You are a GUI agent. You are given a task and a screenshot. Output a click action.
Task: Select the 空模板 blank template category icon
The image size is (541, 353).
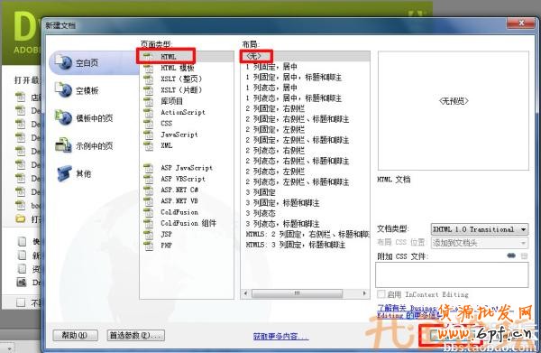63,89
